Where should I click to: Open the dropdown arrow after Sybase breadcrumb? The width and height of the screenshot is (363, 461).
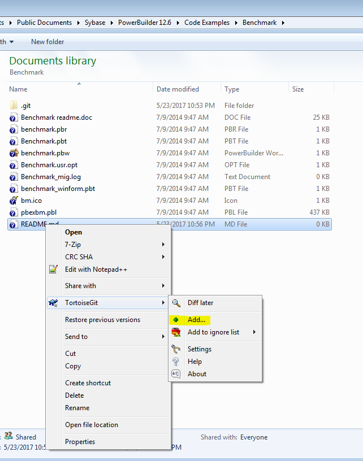tap(112, 23)
